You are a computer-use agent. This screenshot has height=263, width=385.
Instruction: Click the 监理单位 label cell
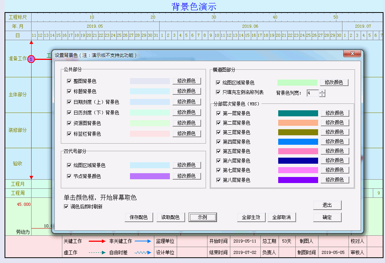point(165,241)
